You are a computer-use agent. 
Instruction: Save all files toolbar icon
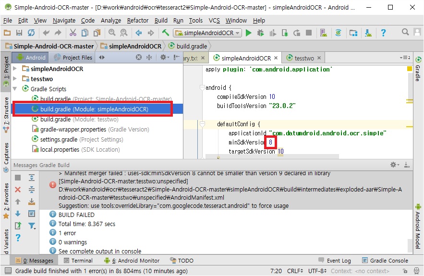pyautogui.click(x=19, y=33)
